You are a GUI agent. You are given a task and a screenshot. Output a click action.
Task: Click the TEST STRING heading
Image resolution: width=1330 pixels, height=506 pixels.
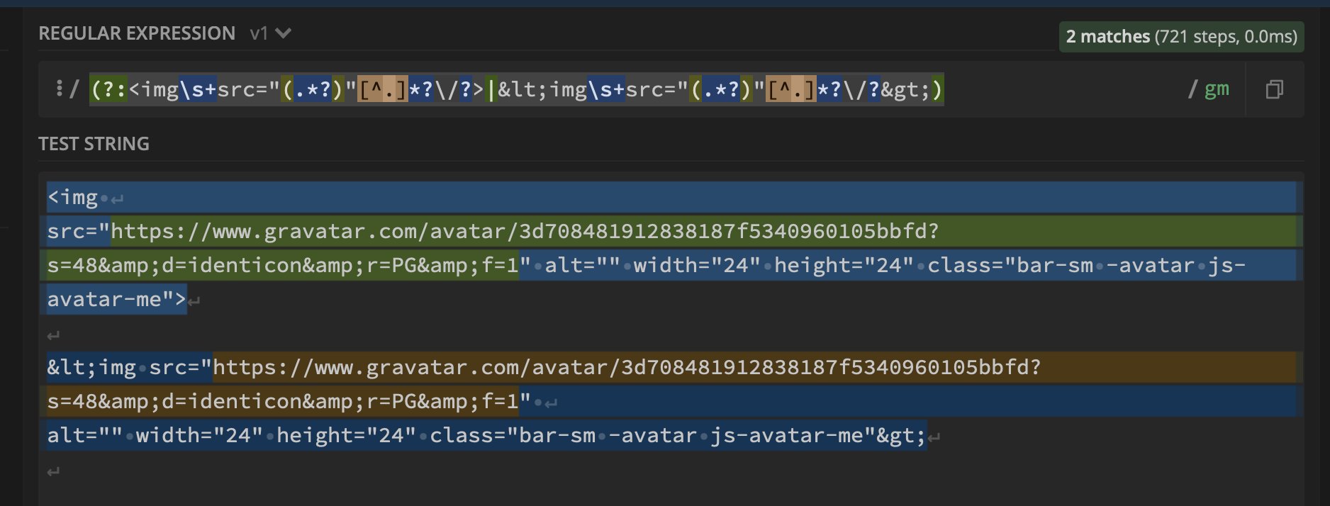94,144
